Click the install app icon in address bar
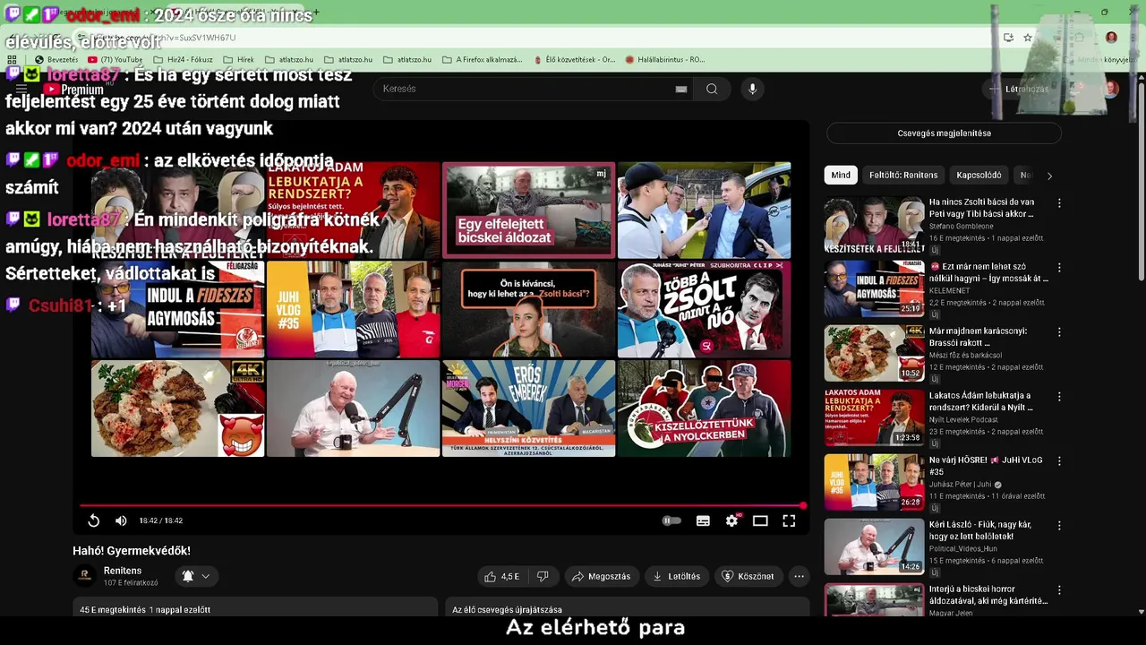 tap(1008, 38)
